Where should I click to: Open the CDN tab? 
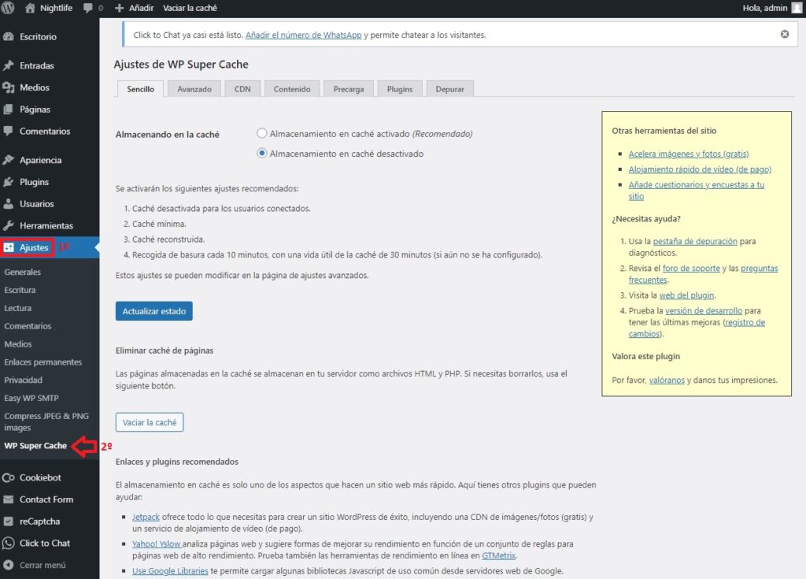242,89
